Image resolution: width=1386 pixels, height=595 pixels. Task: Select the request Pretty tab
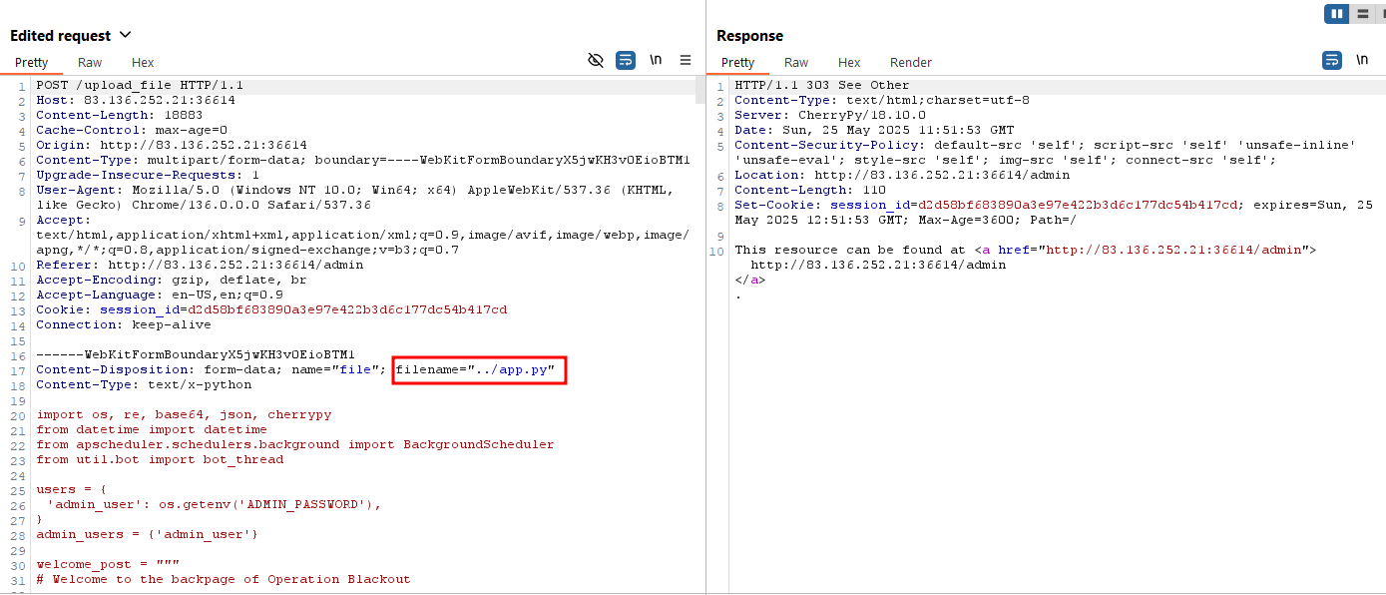31,62
